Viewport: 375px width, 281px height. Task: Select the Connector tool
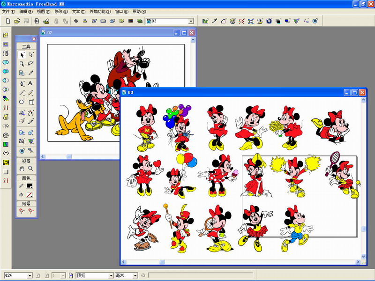point(31,151)
